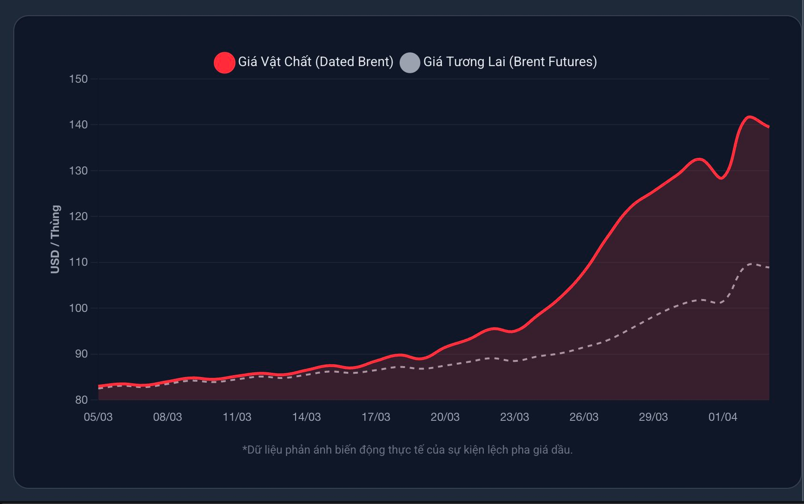Click the gray Brent Futures legend circle
Screen dimensions: 804x504
coord(410,62)
